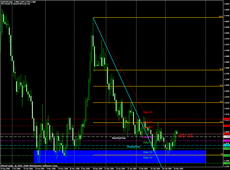Image resolution: width=230 pixels, height=170 pixels.
Task: Click the Daily R3 label
Action: (x=148, y=112)
